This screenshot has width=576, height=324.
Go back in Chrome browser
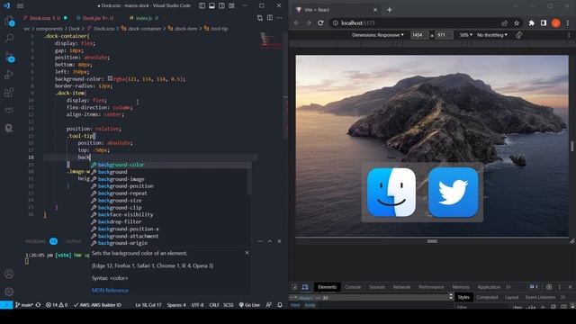click(296, 22)
